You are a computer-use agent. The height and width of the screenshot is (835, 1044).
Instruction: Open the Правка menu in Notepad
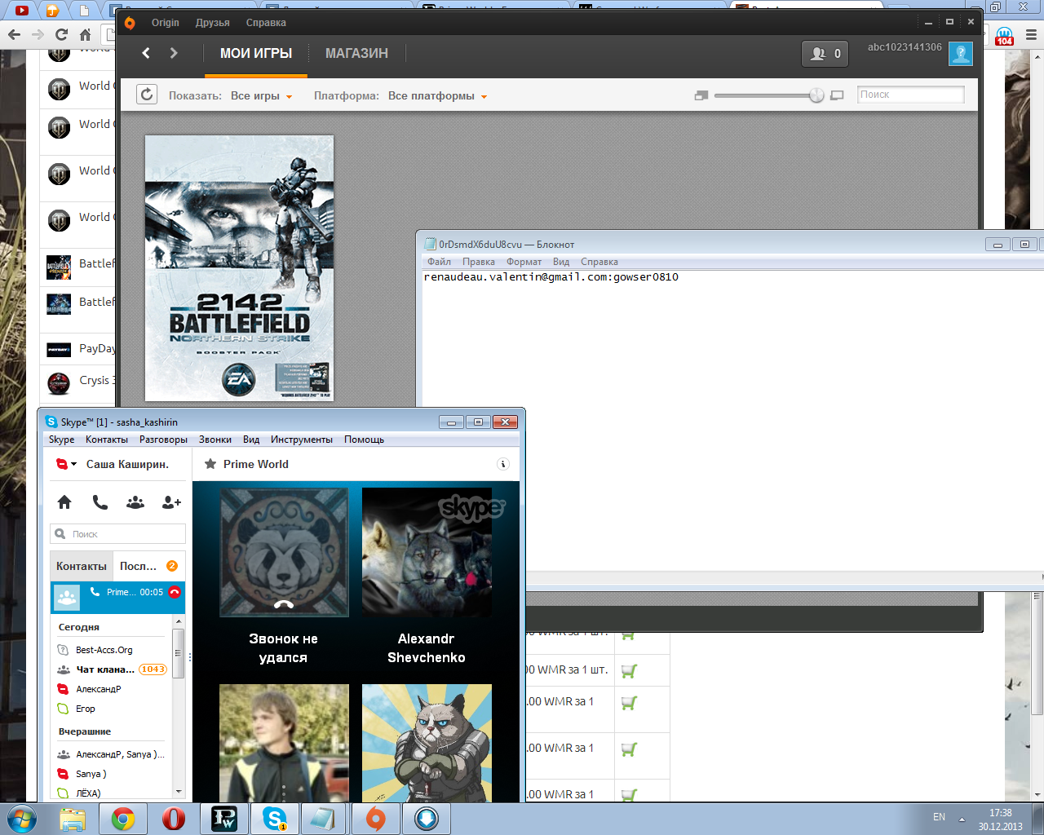(478, 262)
